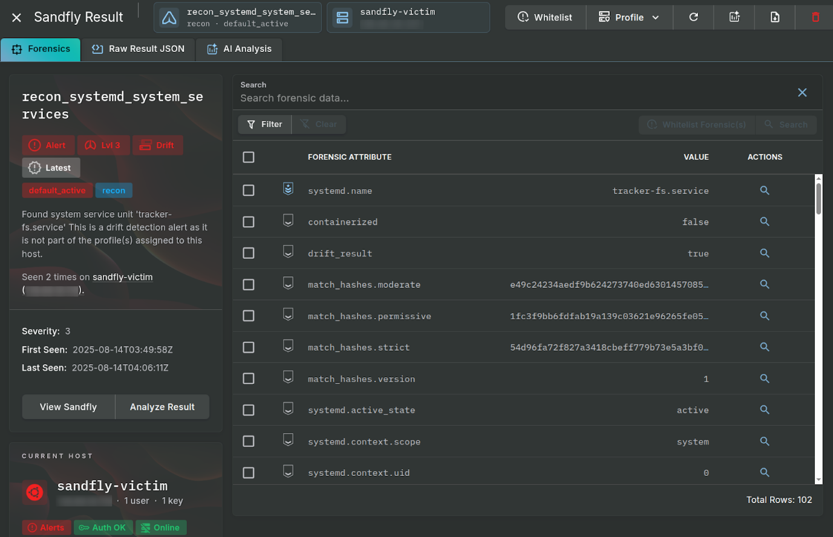The width and height of the screenshot is (833, 537).
Task: Click the default_active tag
Action: pos(57,190)
